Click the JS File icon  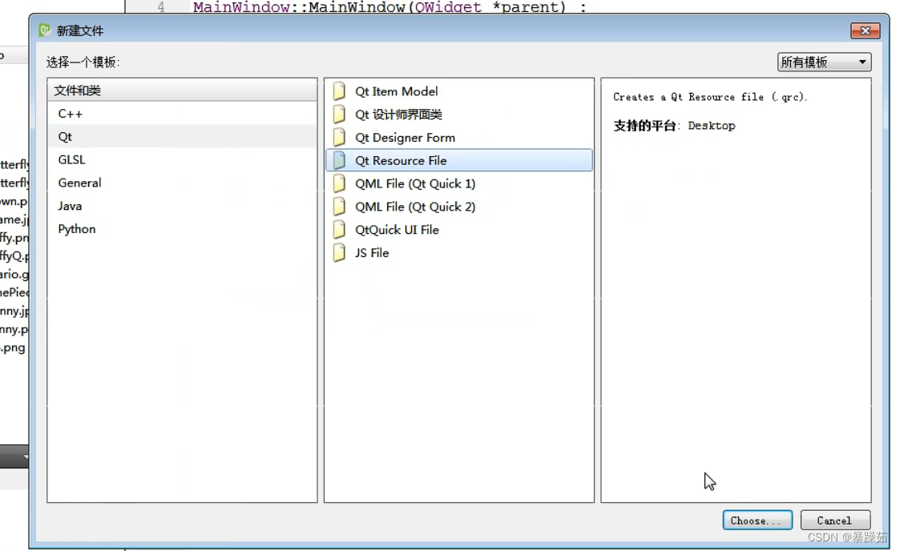tap(339, 253)
